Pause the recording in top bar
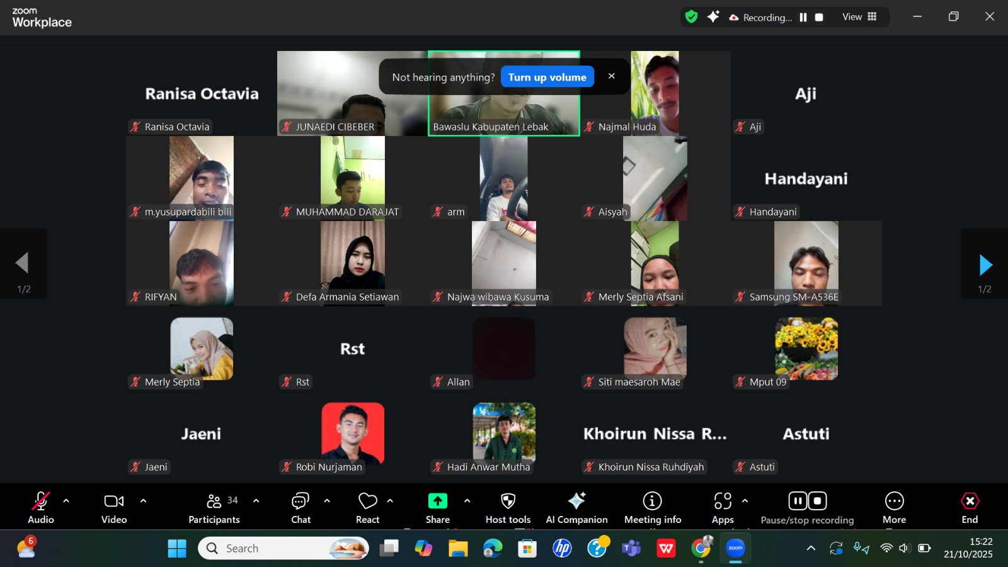This screenshot has width=1008, height=567. click(x=803, y=18)
